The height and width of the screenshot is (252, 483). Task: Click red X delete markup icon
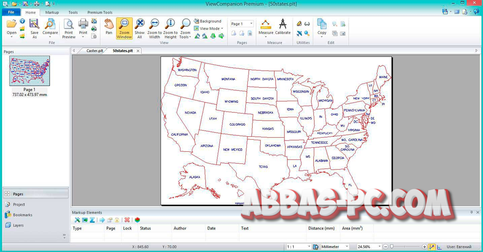point(127,220)
